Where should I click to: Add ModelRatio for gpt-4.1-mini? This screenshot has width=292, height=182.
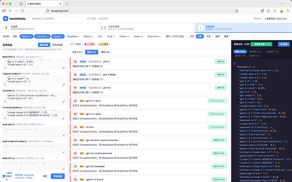point(217,101)
